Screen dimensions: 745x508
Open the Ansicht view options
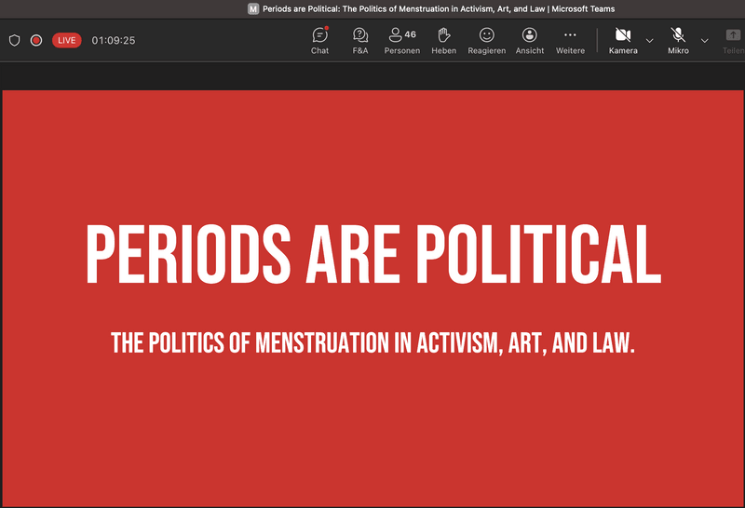tap(529, 40)
